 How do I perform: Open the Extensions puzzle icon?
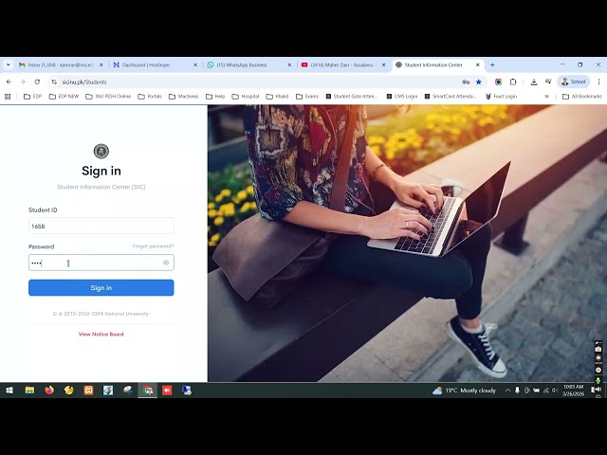(513, 82)
